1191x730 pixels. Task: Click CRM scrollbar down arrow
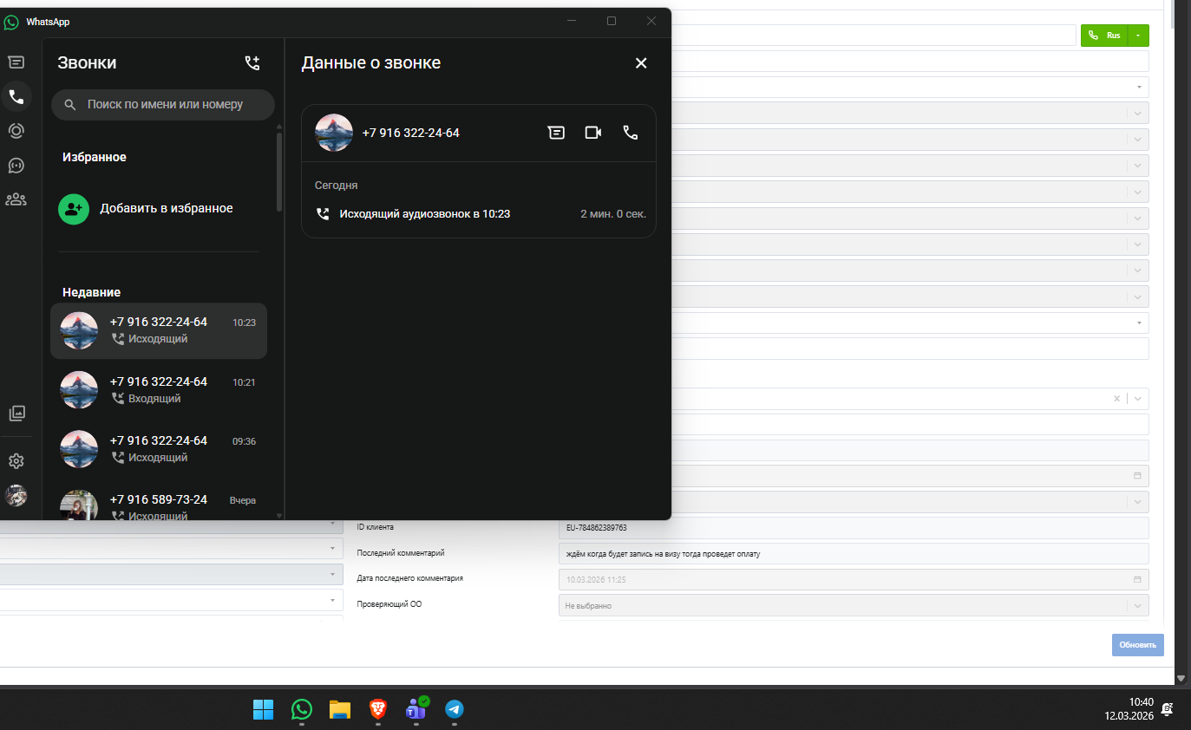point(1181,677)
